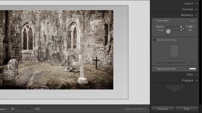Click the Layout panel title
The width and height of the screenshot is (202, 113).
[189, 3]
